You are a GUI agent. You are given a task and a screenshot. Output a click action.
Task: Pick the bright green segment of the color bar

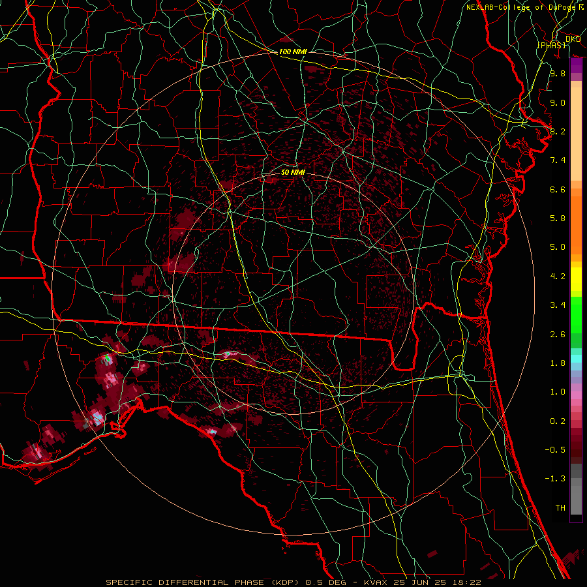click(576, 314)
